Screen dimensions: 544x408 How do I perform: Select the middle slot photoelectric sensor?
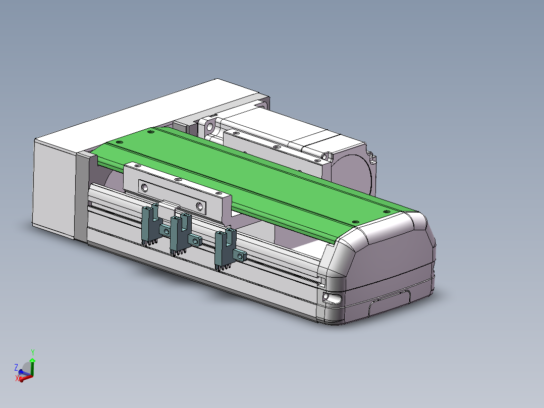181,235
